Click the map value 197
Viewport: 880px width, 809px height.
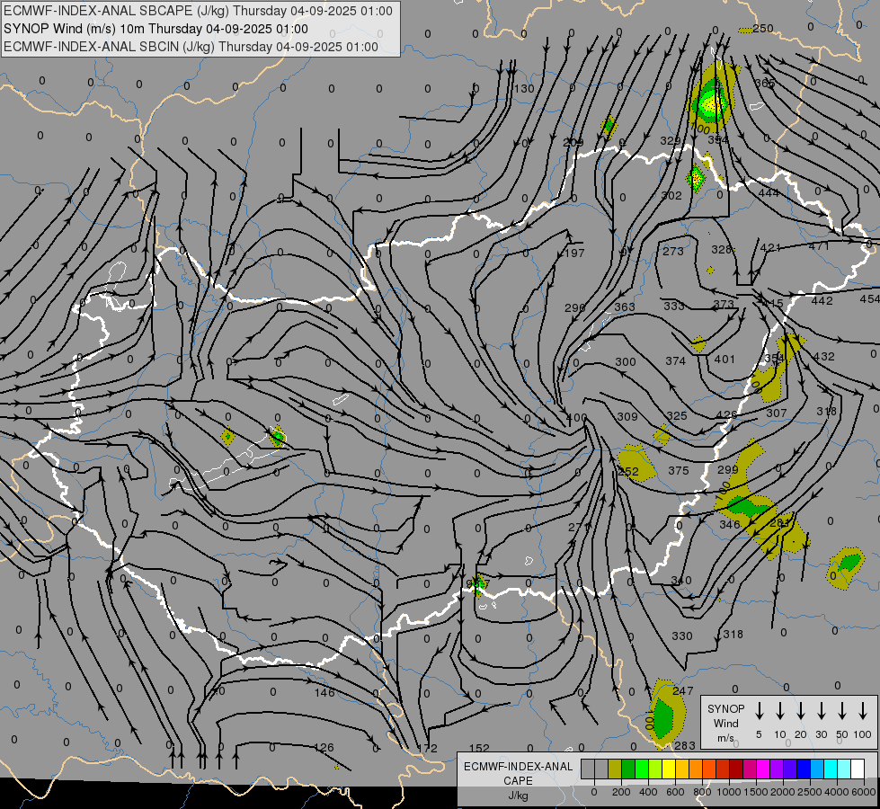[574, 253]
